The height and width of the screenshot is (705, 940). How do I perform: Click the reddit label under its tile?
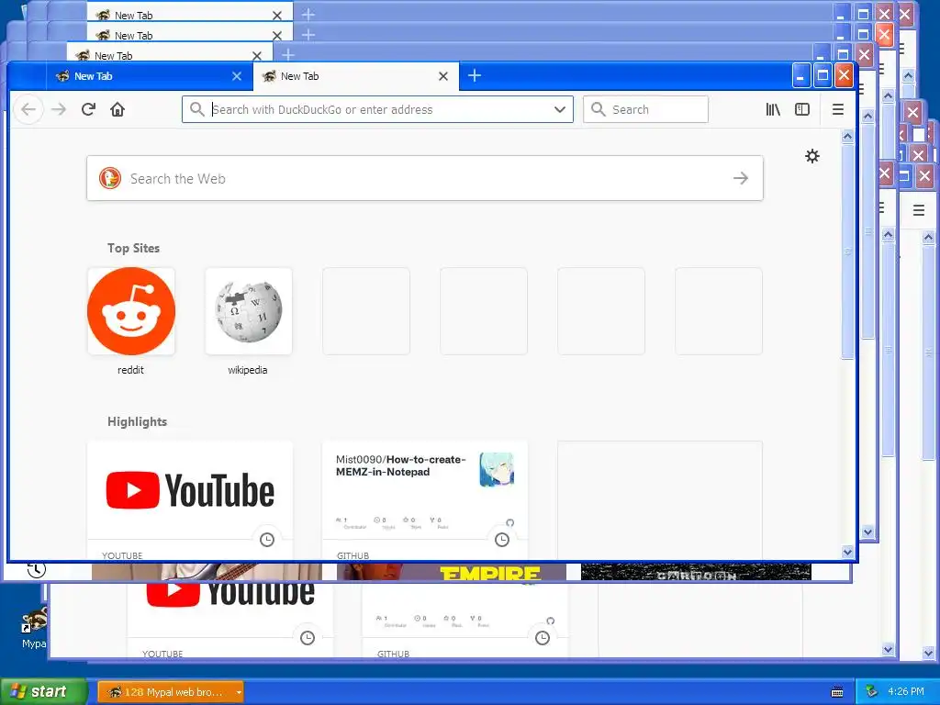click(130, 370)
